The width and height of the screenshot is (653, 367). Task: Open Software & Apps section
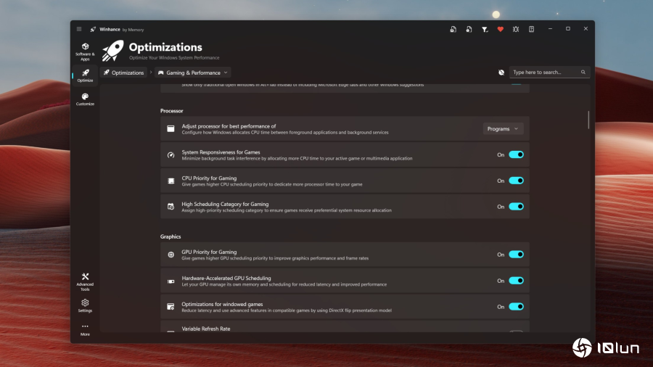click(85, 51)
